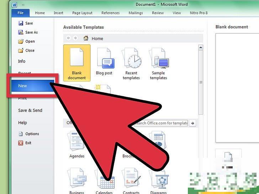Viewport: 259px width, 194px height.
Task: Open the Diagrams template category
Action: pos(158,181)
